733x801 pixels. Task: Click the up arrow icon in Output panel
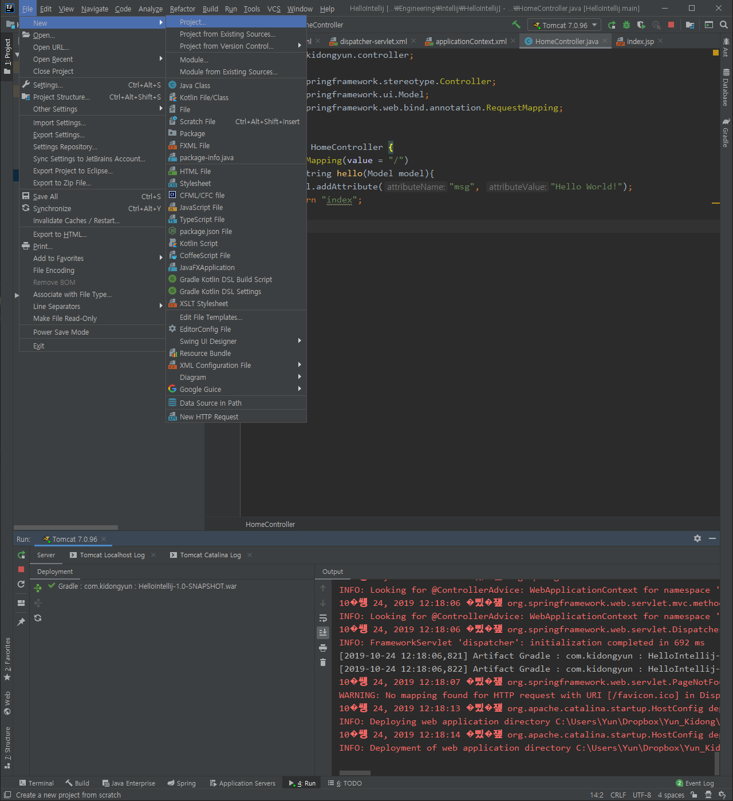click(323, 588)
